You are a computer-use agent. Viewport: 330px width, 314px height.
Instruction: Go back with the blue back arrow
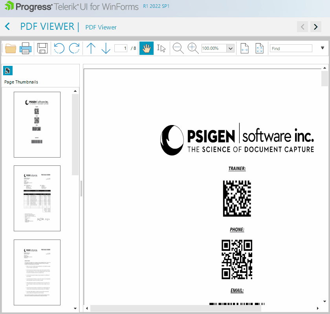pos(7,27)
